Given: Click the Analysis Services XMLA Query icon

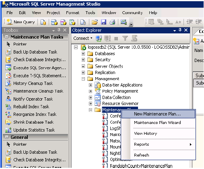Looking at the screenshot, I should [72, 22].
